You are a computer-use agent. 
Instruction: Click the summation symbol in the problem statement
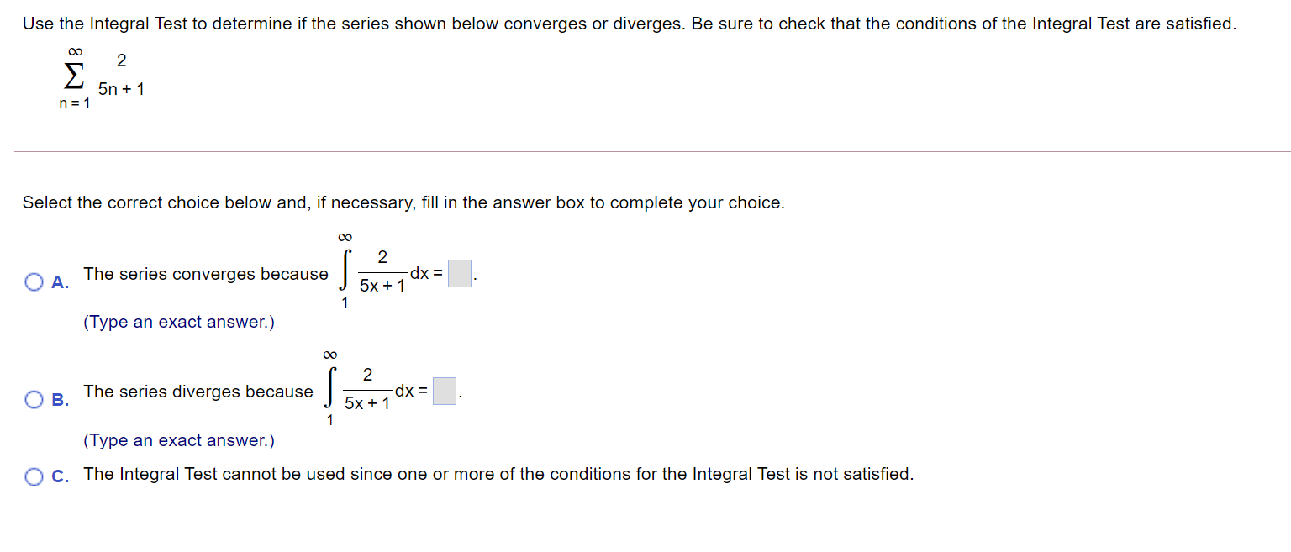(x=74, y=76)
